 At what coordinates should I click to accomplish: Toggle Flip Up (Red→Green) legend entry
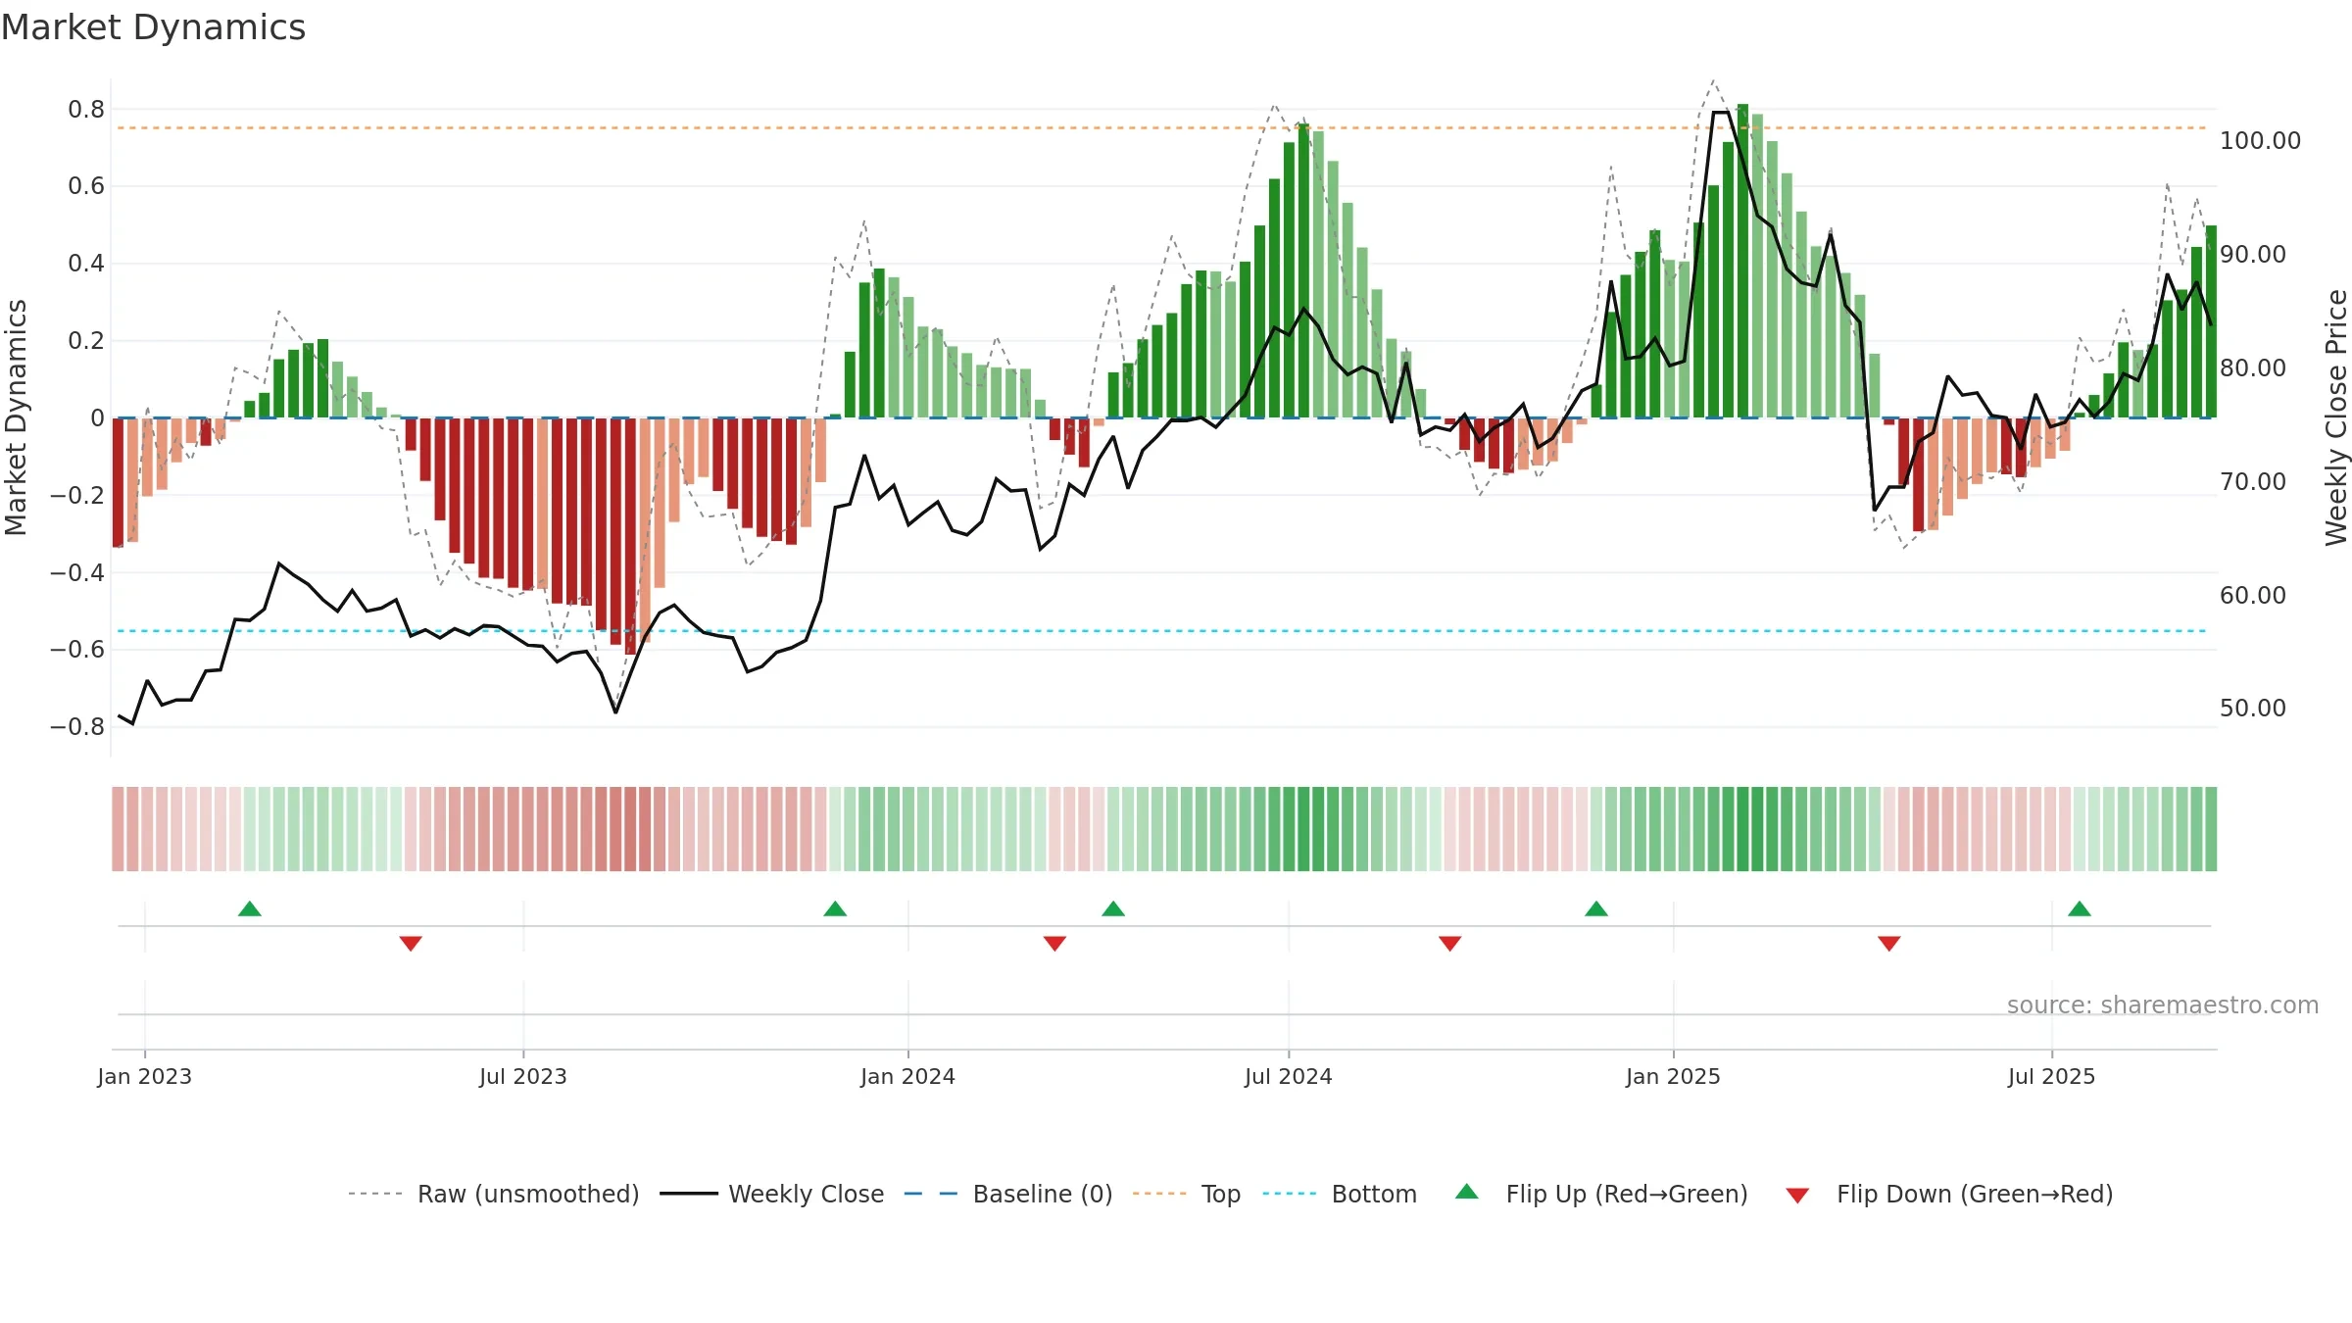coord(1602,1194)
